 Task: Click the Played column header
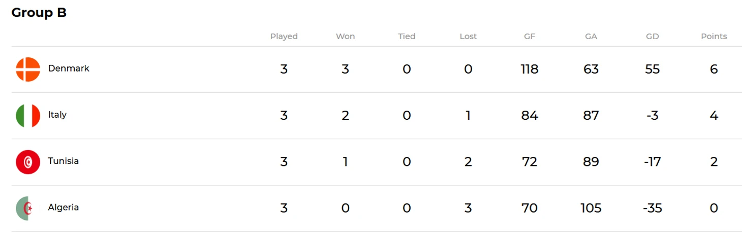(x=284, y=37)
